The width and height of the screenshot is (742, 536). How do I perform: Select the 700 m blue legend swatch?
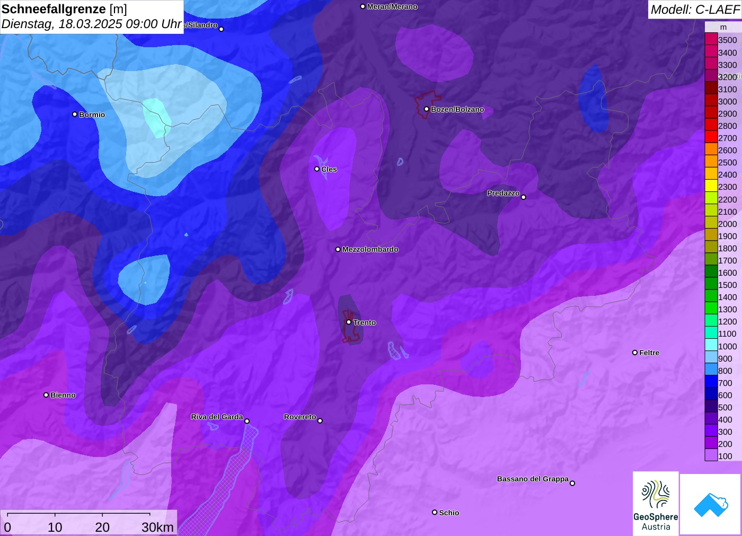click(x=711, y=382)
